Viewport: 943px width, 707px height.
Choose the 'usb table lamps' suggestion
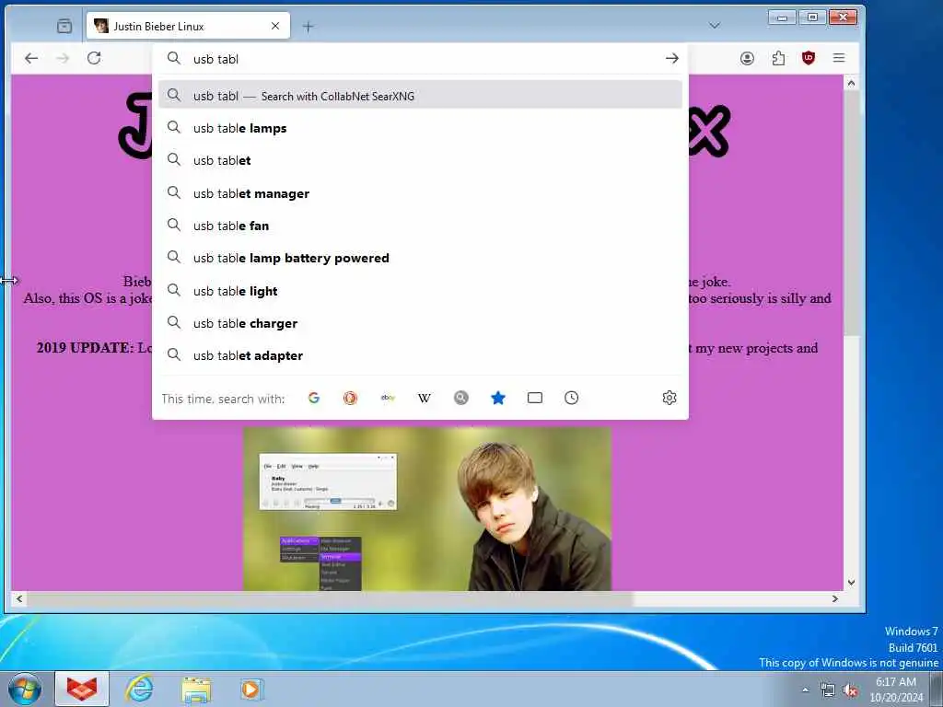click(420, 128)
